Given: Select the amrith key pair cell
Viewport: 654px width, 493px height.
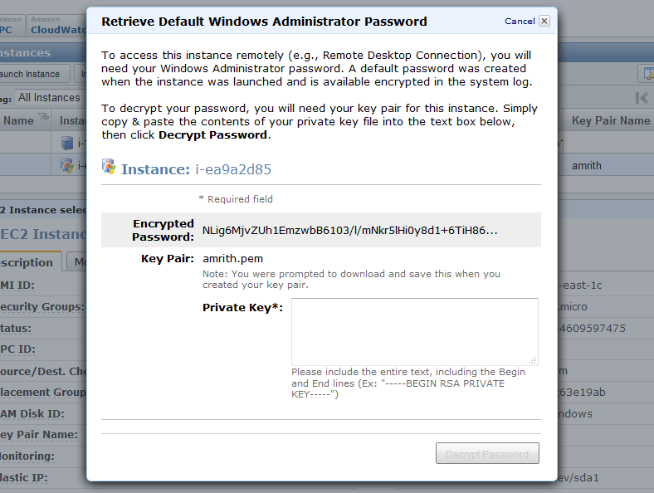Looking at the screenshot, I should click(587, 166).
